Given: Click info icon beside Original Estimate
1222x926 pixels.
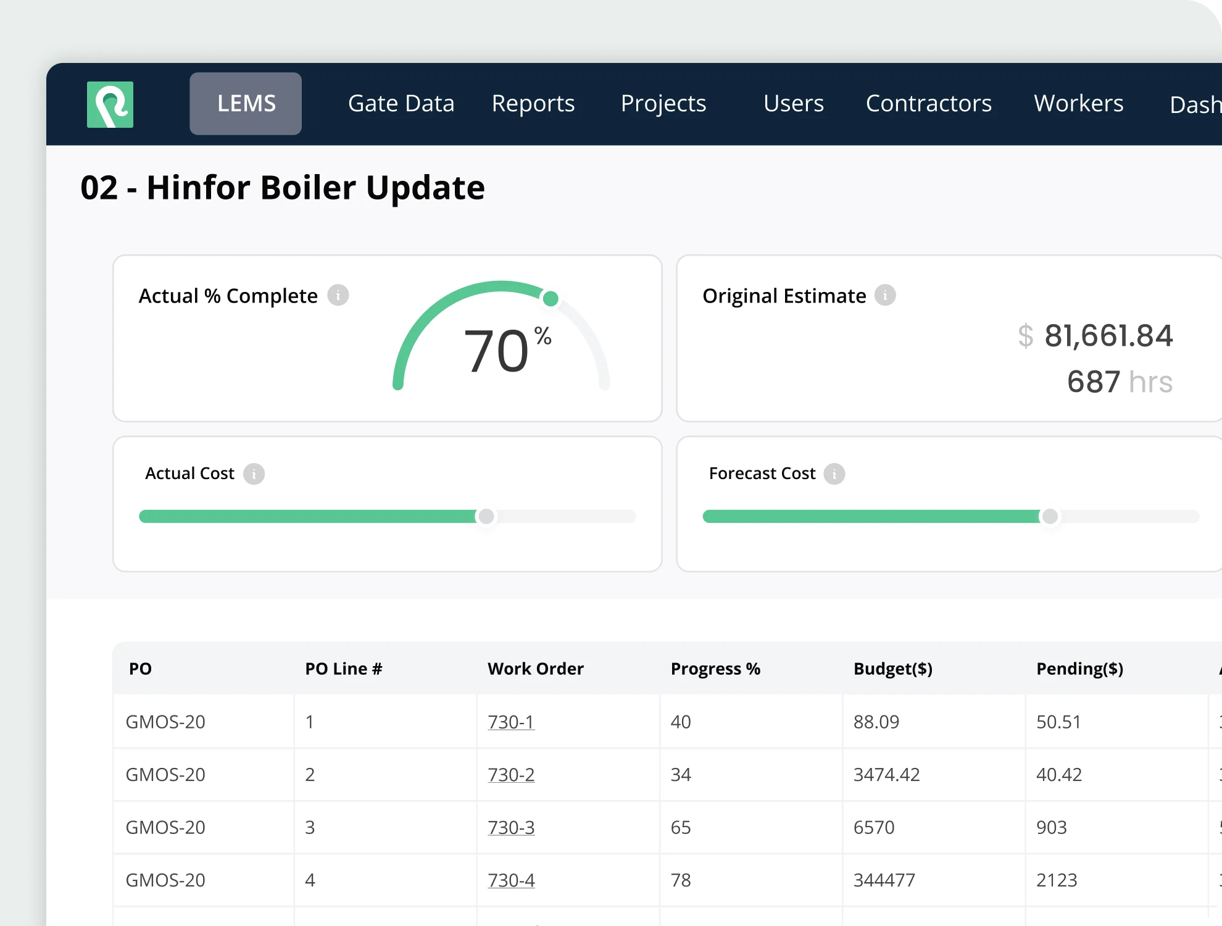Looking at the screenshot, I should tap(885, 295).
